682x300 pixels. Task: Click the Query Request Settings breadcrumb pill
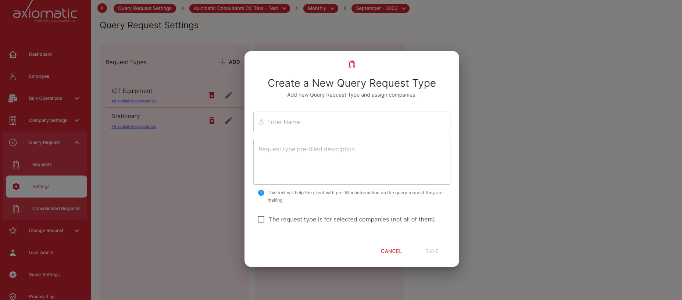pos(145,8)
